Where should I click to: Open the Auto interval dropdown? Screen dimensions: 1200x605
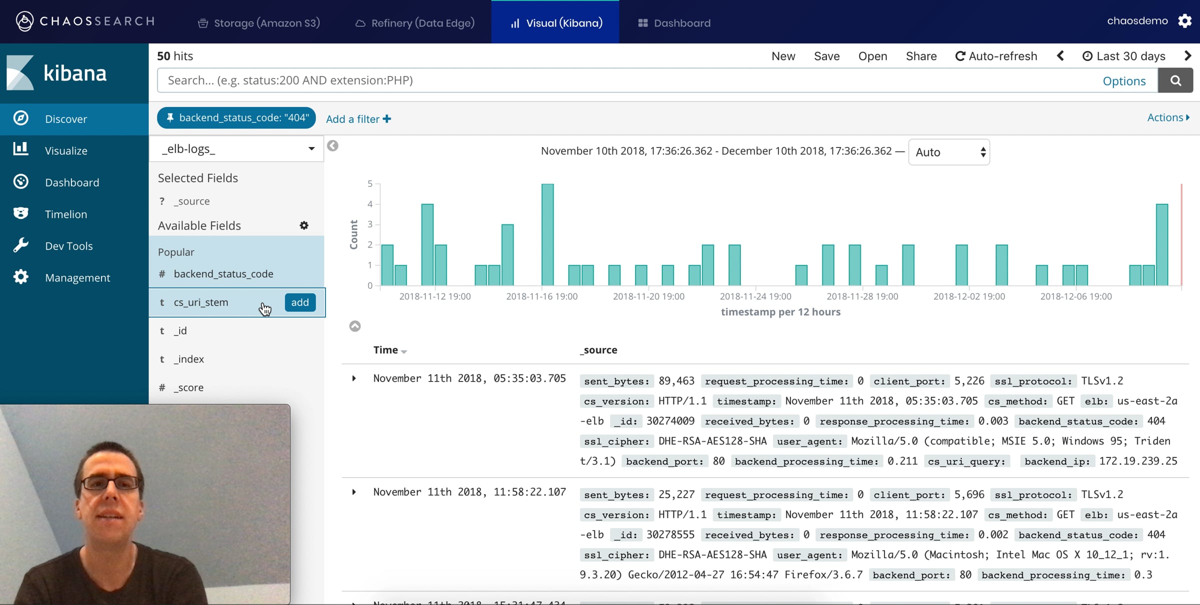tap(949, 152)
